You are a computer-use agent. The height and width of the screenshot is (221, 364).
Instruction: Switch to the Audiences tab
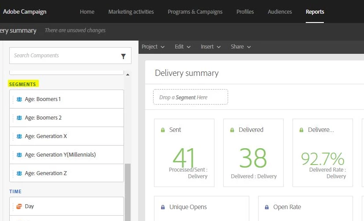(280, 11)
